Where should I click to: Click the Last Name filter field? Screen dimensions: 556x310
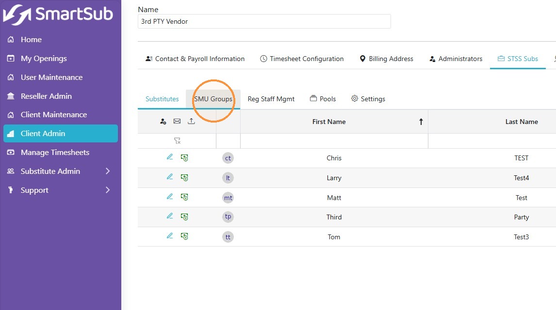point(492,141)
